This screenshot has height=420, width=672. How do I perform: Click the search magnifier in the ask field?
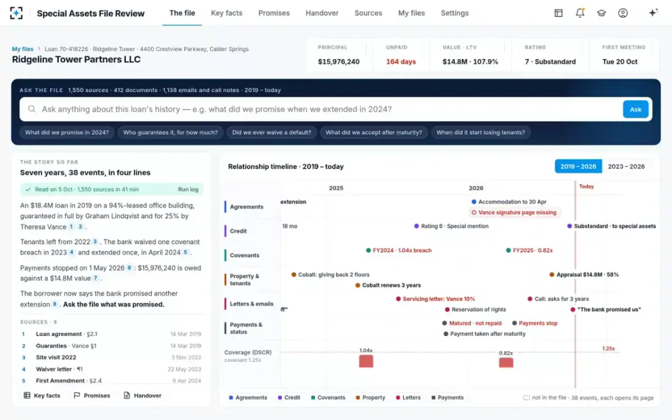coord(32,109)
